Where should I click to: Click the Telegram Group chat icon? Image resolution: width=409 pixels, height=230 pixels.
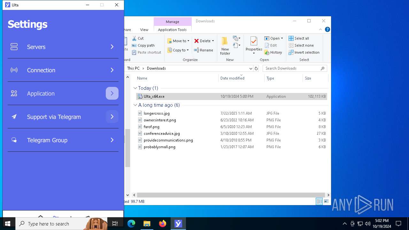pos(14,140)
